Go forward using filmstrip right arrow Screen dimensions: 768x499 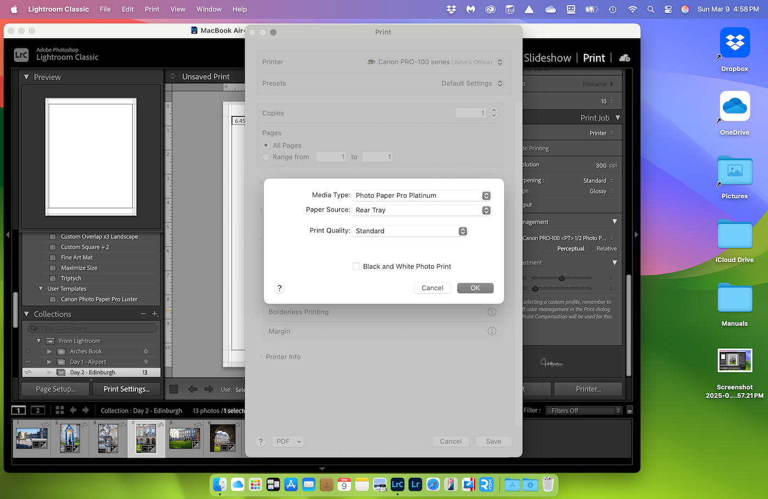pyautogui.click(x=86, y=410)
